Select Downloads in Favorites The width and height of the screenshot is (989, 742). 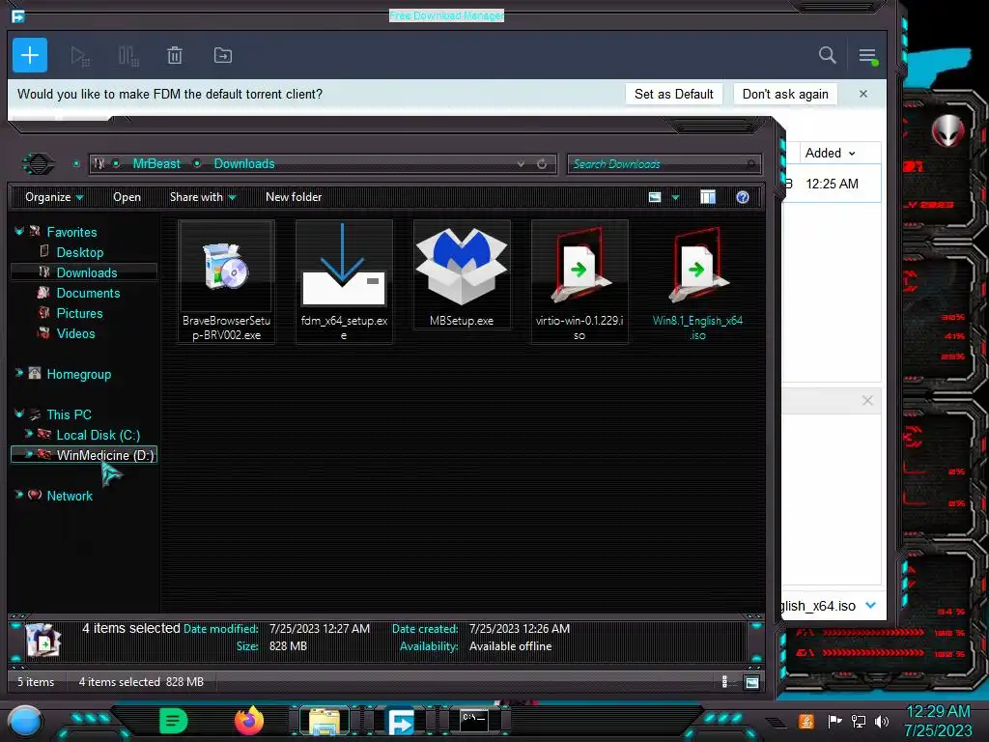coord(86,272)
